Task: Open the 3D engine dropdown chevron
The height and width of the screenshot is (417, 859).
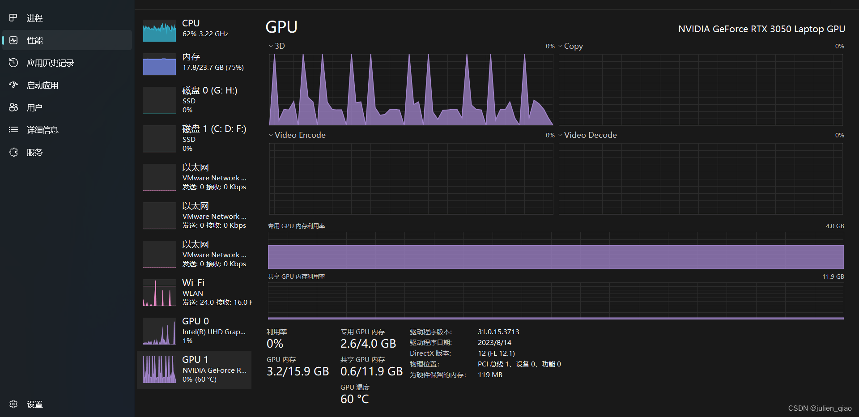Action: point(271,46)
